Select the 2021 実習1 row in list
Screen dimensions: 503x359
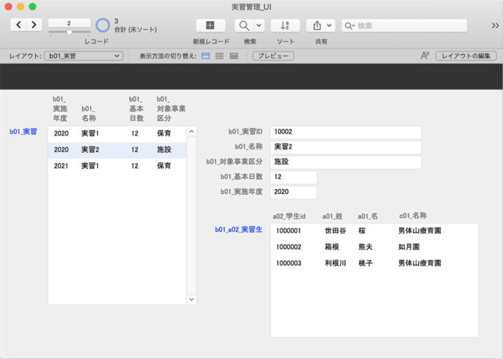click(116, 166)
